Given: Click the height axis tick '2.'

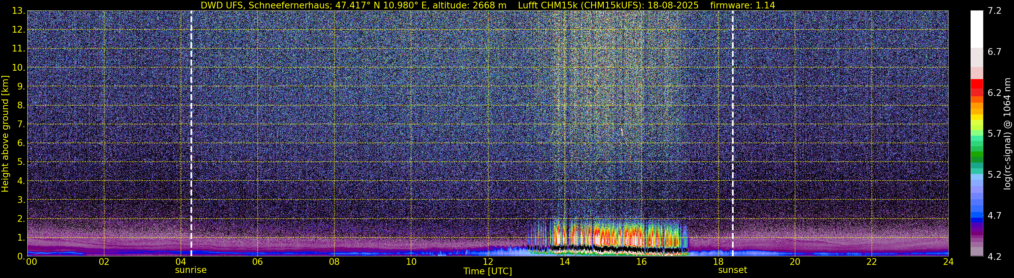Looking at the screenshot, I should [x=21, y=218].
